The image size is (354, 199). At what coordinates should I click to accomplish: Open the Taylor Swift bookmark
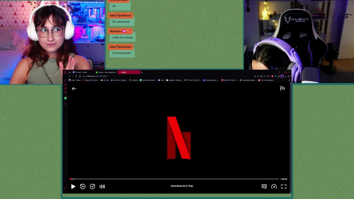(x=193, y=80)
